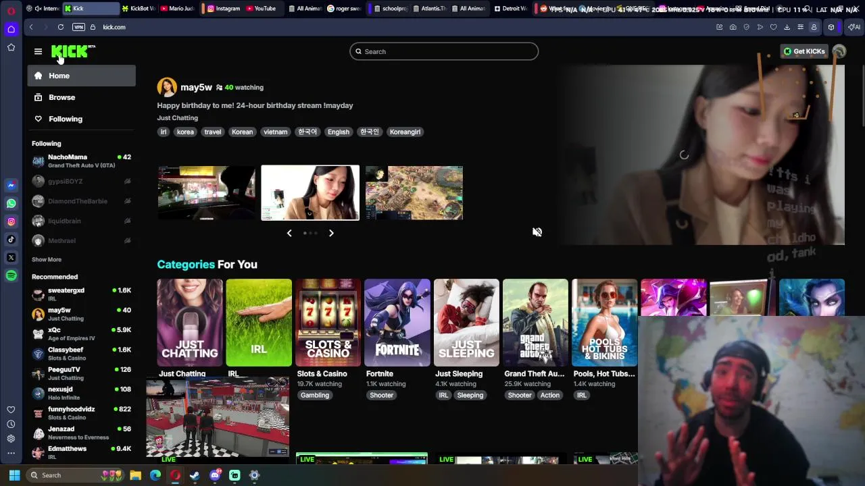The image size is (865, 486).
Task: Switch to the Mario Judah browser tab
Action: click(177, 9)
